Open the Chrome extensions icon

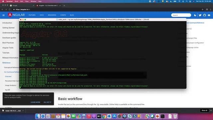(x=207, y=9)
